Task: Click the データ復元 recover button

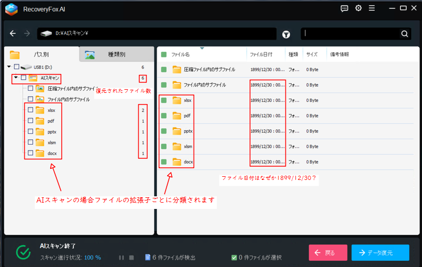Action: pyautogui.click(x=380, y=253)
